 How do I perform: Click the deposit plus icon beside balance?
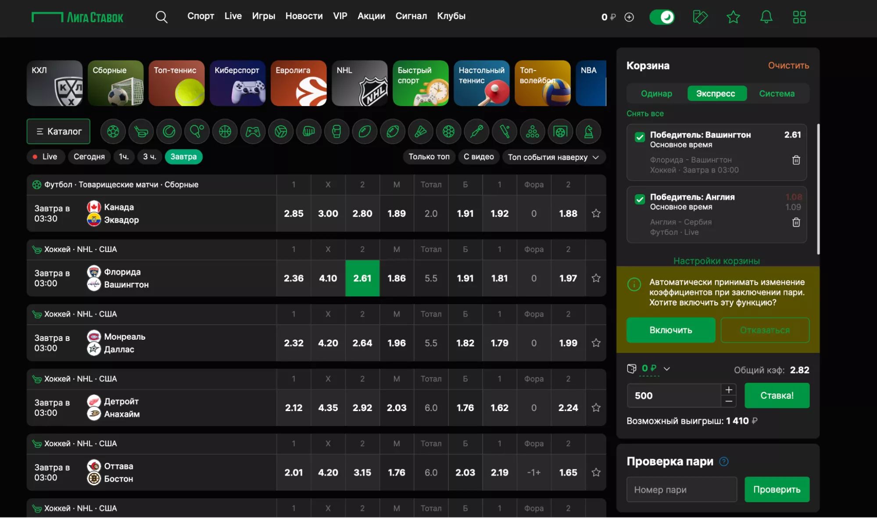629,17
